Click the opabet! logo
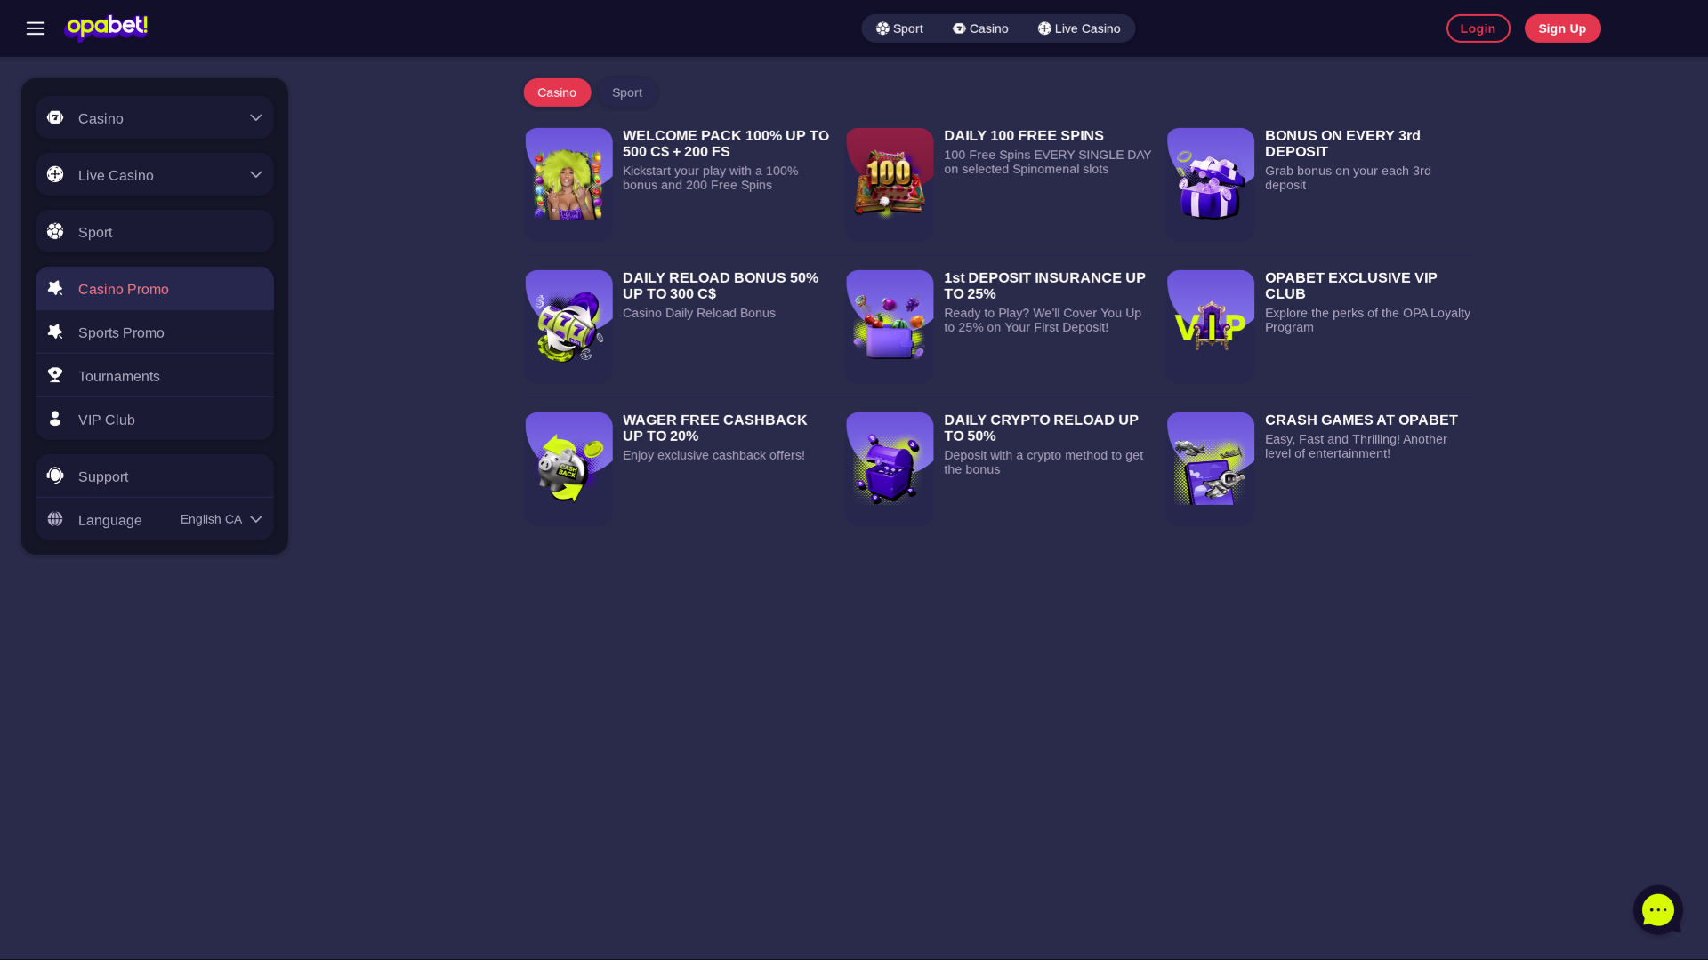This screenshot has height=960, width=1708. point(106,28)
